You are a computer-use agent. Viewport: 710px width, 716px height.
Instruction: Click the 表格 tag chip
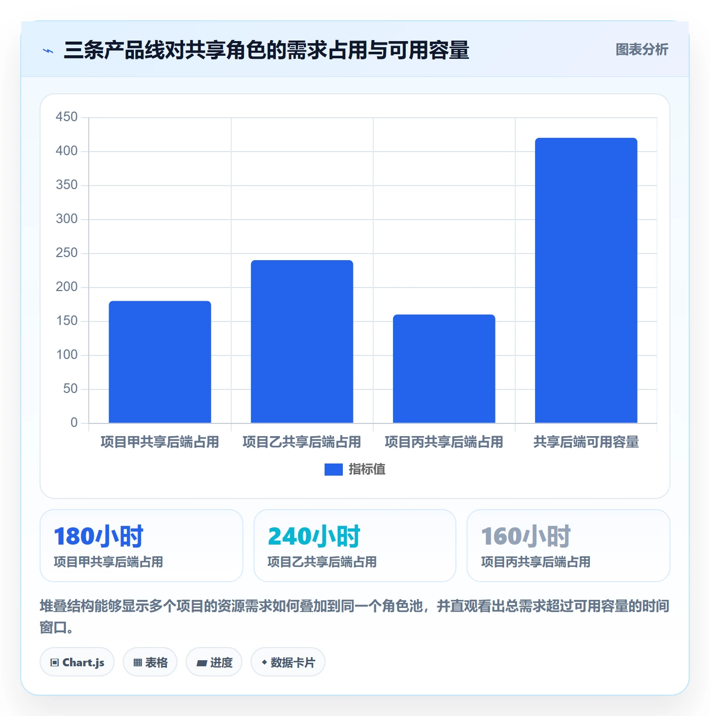[150, 662]
